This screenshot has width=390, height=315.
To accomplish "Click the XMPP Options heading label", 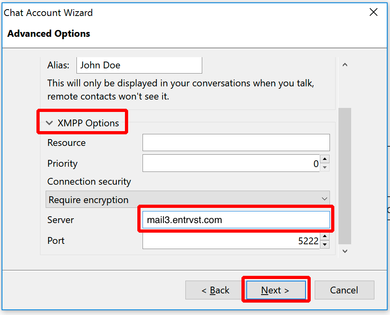I will coord(88,123).
